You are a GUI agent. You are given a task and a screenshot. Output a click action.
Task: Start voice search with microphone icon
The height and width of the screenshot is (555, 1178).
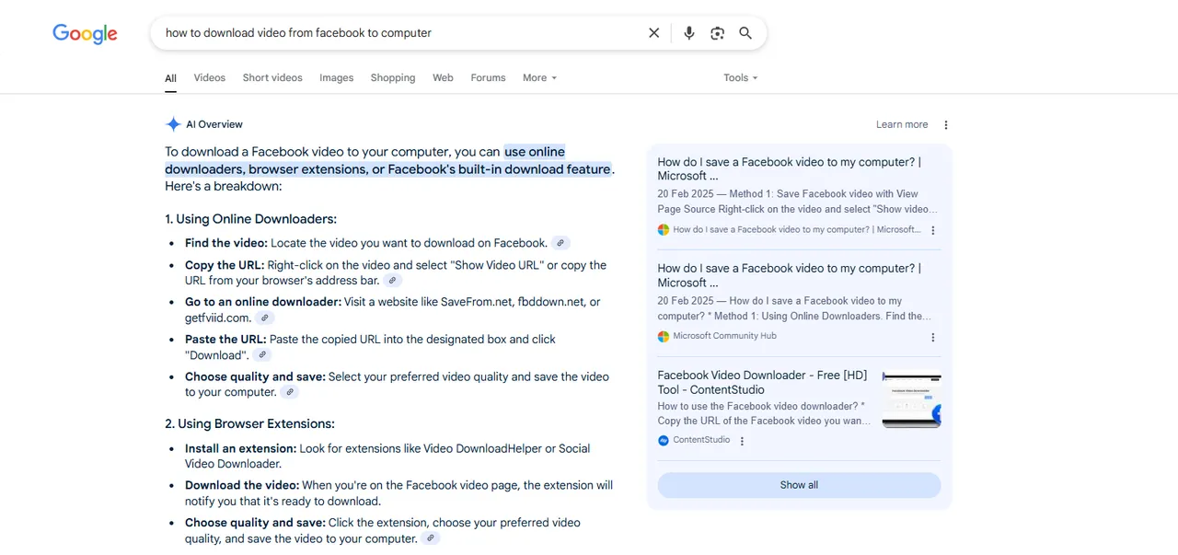[x=689, y=33]
